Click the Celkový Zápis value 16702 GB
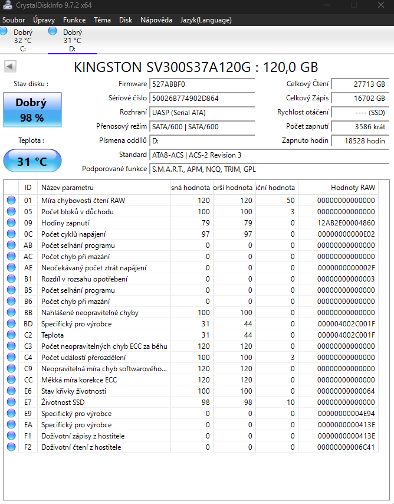Viewport: 394px width, 504px height. [x=360, y=99]
